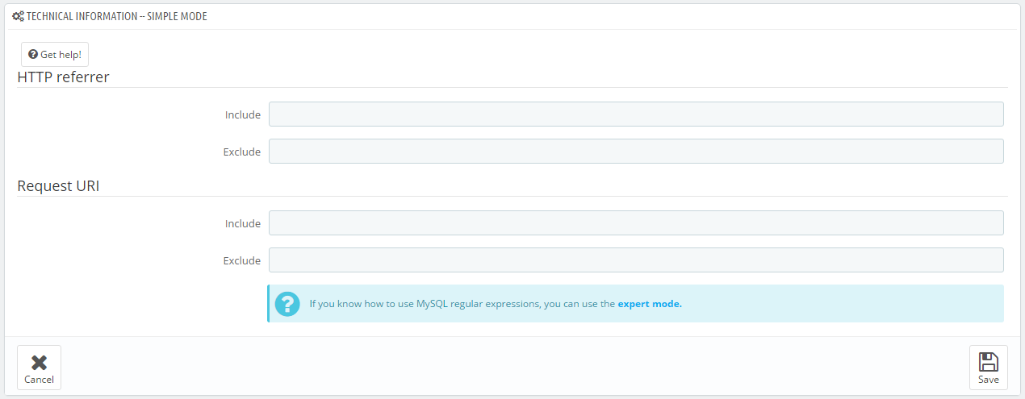Viewport: 1025px width, 399px height.
Task: Click the Exclude label under Request URI
Action: tap(242, 260)
